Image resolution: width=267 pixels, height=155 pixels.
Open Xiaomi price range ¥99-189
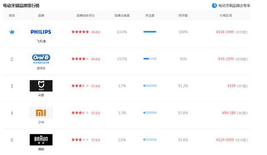point(229,113)
